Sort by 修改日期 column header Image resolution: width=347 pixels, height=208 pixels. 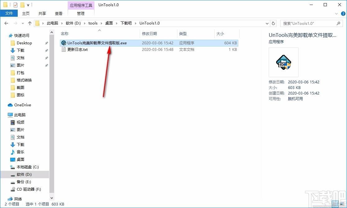click(x=149, y=33)
